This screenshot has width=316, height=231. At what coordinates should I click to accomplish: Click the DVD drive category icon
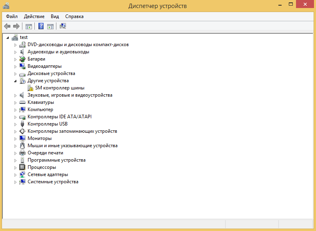22,45
